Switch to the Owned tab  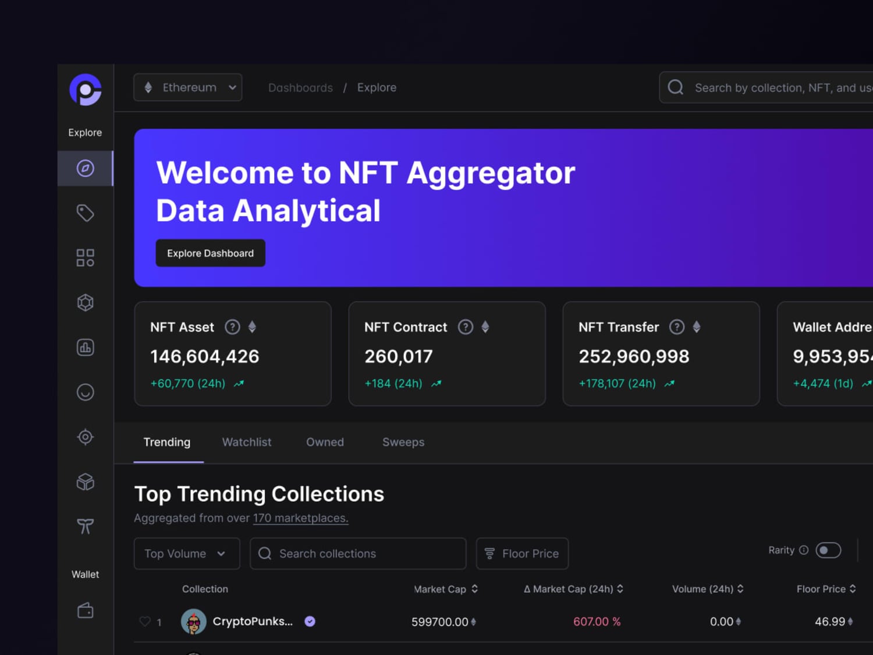(x=325, y=442)
